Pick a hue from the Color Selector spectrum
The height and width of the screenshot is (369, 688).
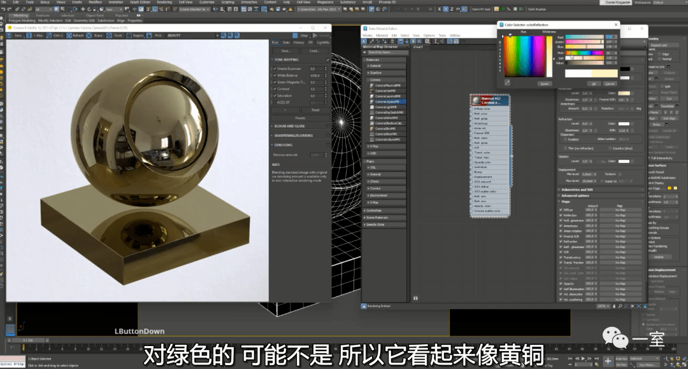coord(522,54)
